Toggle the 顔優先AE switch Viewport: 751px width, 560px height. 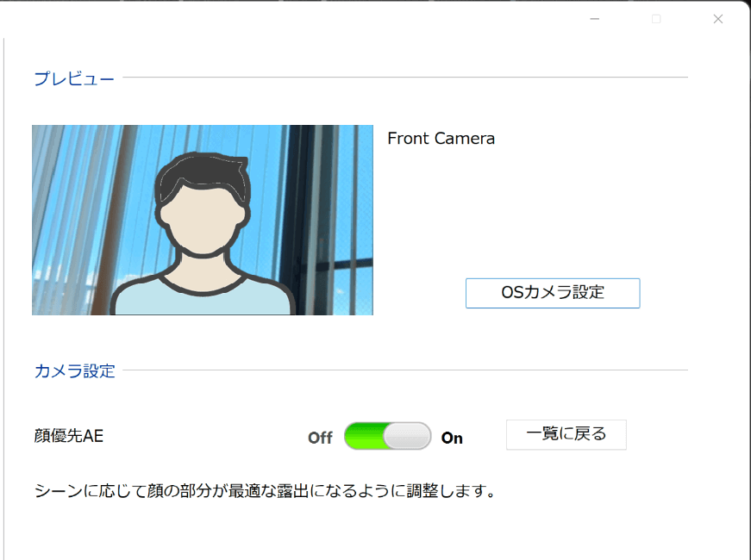tap(387, 436)
